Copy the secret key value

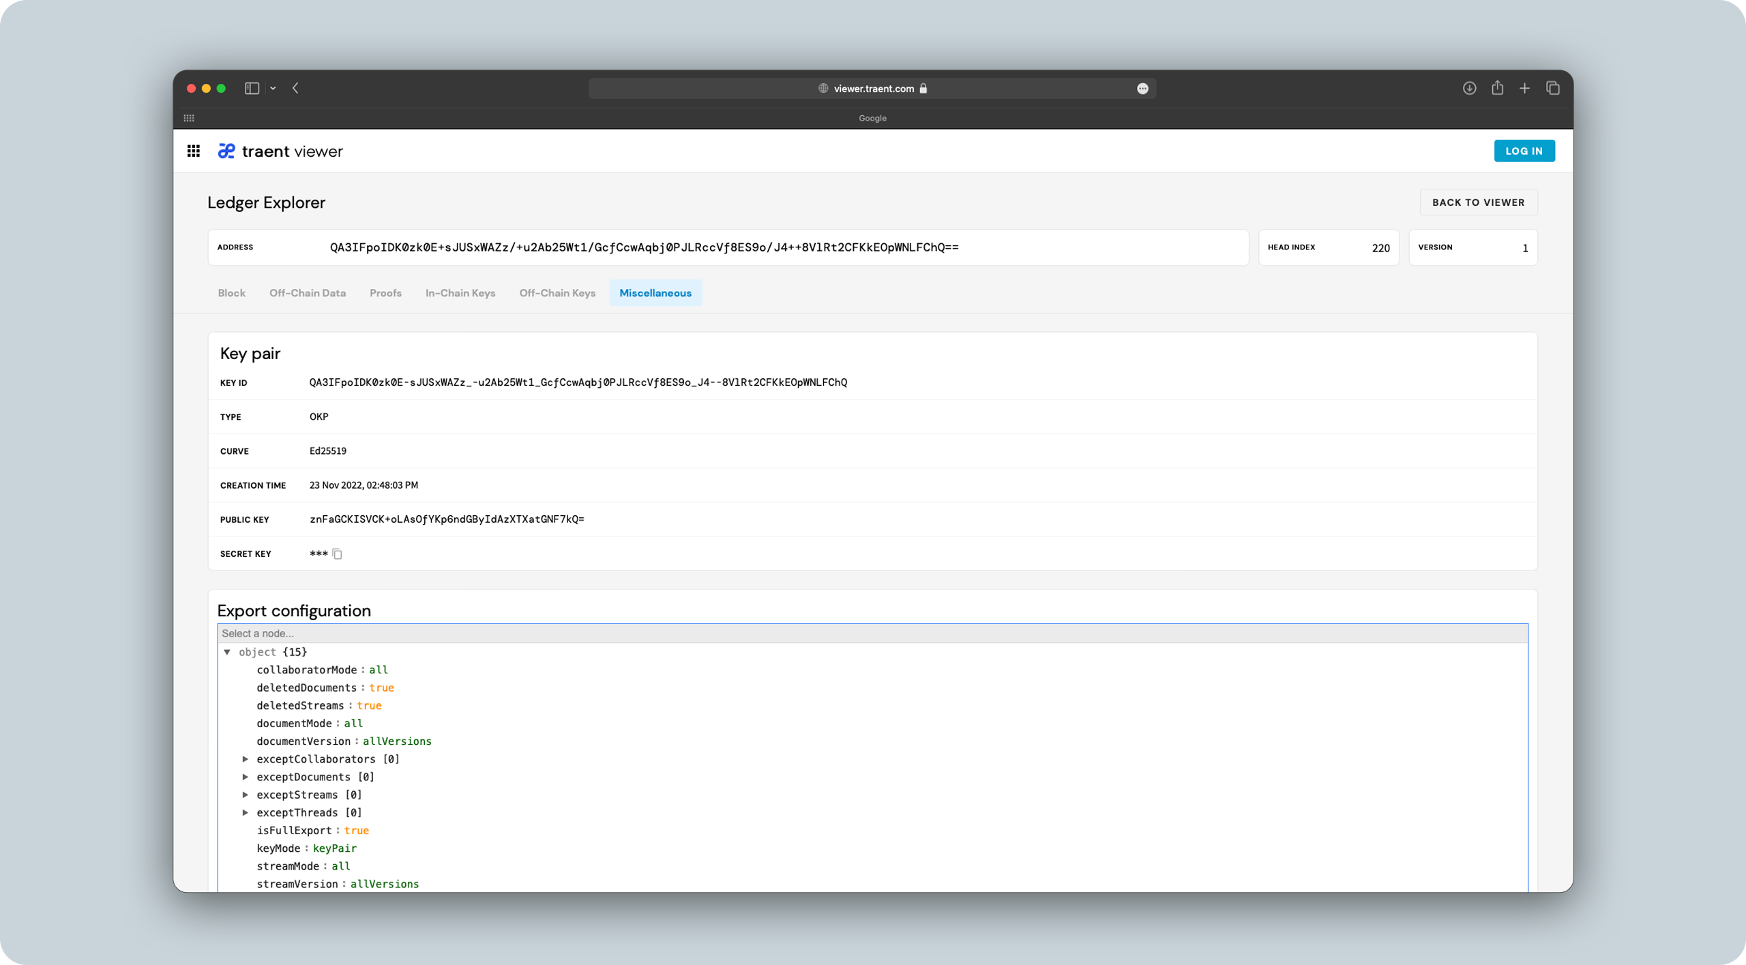338,553
